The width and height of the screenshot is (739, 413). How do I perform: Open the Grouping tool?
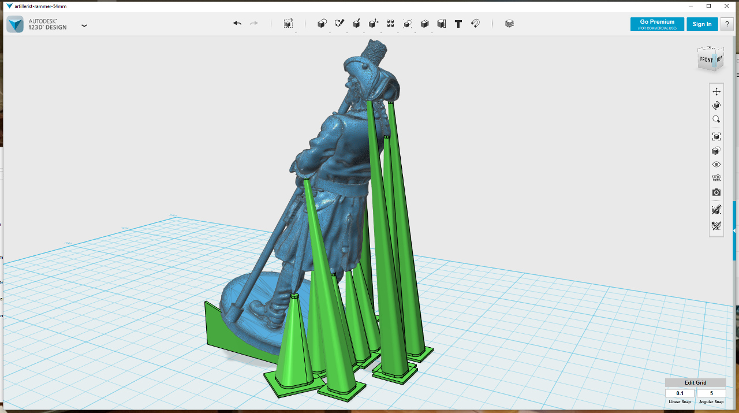(x=408, y=24)
